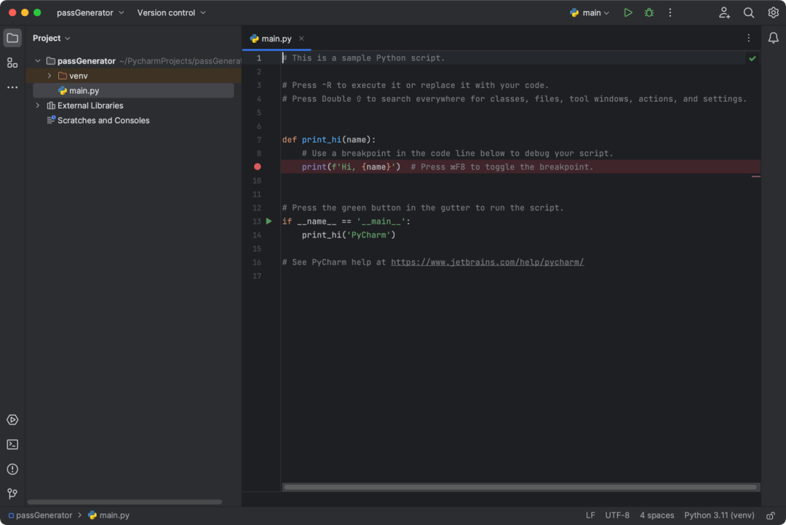Open the main run configuration dropdown

[590, 12]
